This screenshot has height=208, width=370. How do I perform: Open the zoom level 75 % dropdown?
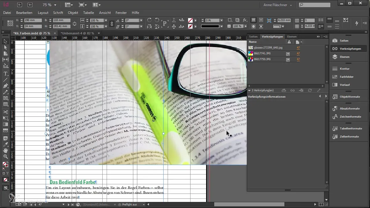55,5
